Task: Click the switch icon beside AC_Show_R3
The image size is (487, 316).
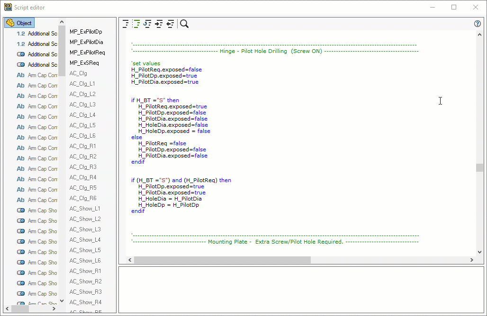Action: (x=21, y=293)
